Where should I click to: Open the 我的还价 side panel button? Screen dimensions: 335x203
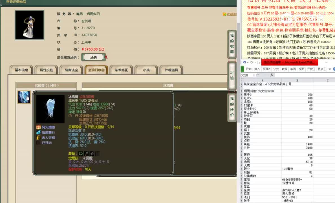[232, 107]
